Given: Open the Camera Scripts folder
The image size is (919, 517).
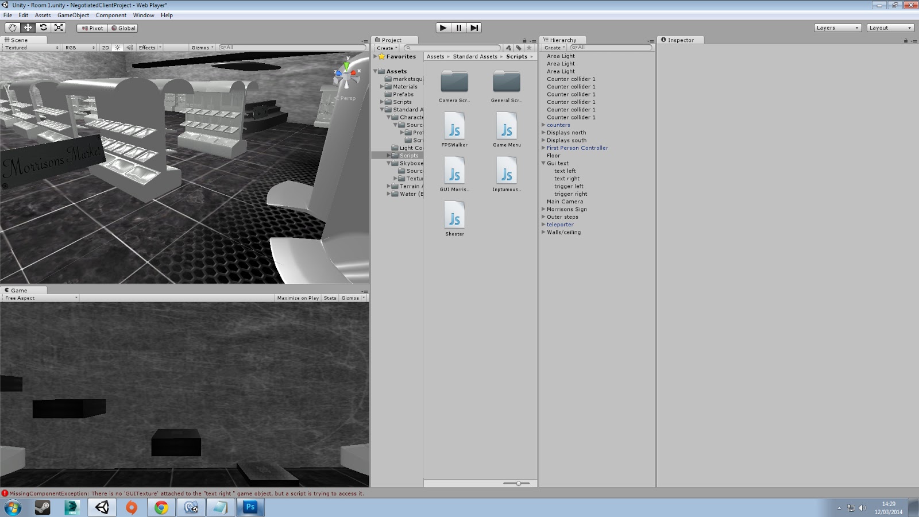Looking at the screenshot, I should click(454, 87).
